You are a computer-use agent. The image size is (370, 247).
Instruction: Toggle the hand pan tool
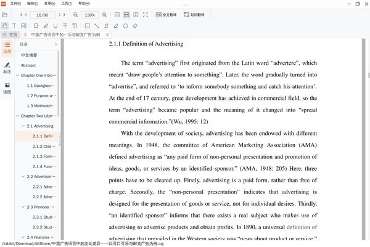(x=5, y=26)
